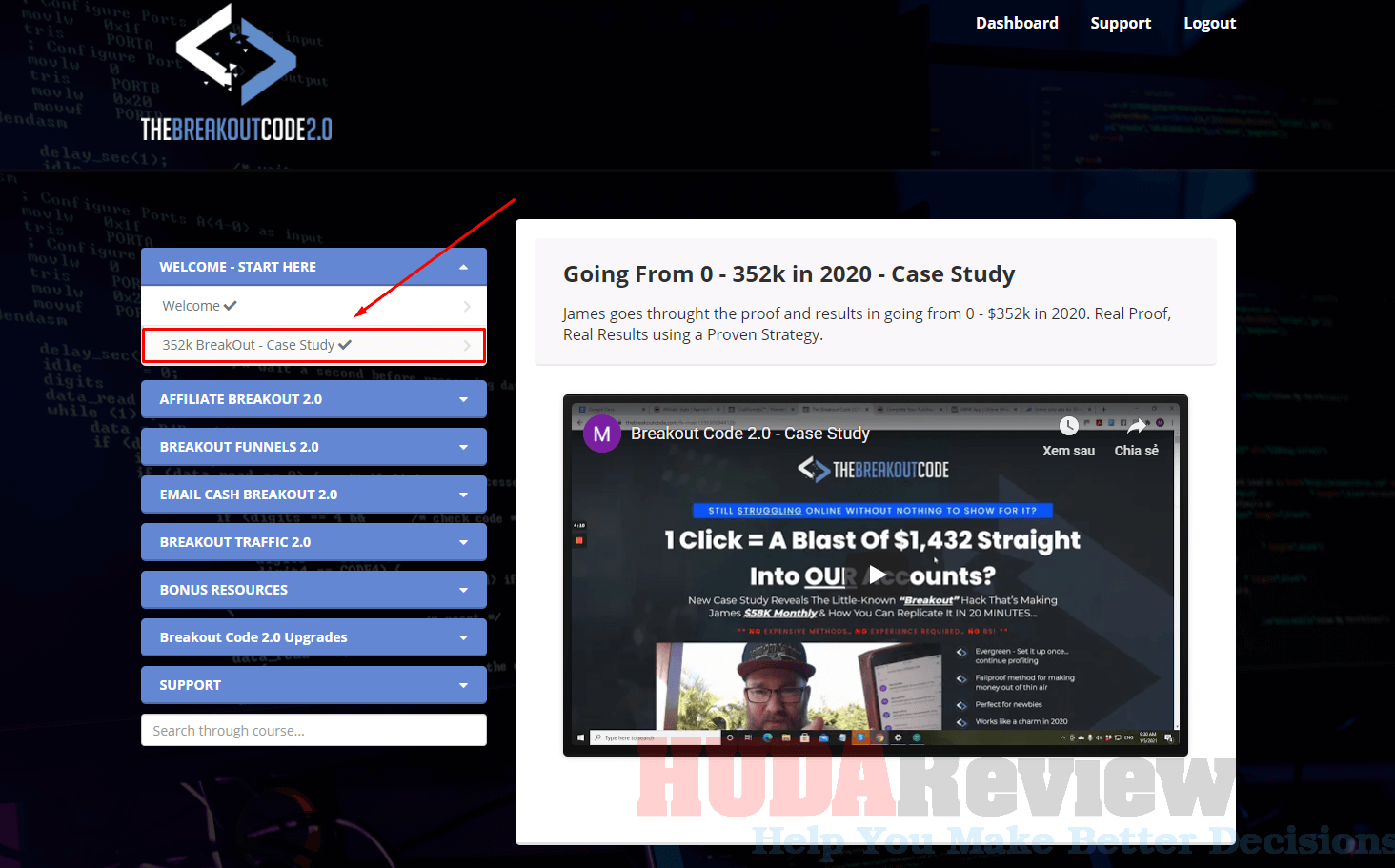
Task: Expand the Support section in the sidebar
Action: pos(313,685)
